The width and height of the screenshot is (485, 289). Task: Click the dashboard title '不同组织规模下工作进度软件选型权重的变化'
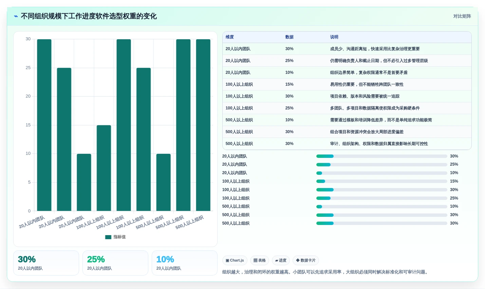pos(89,16)
